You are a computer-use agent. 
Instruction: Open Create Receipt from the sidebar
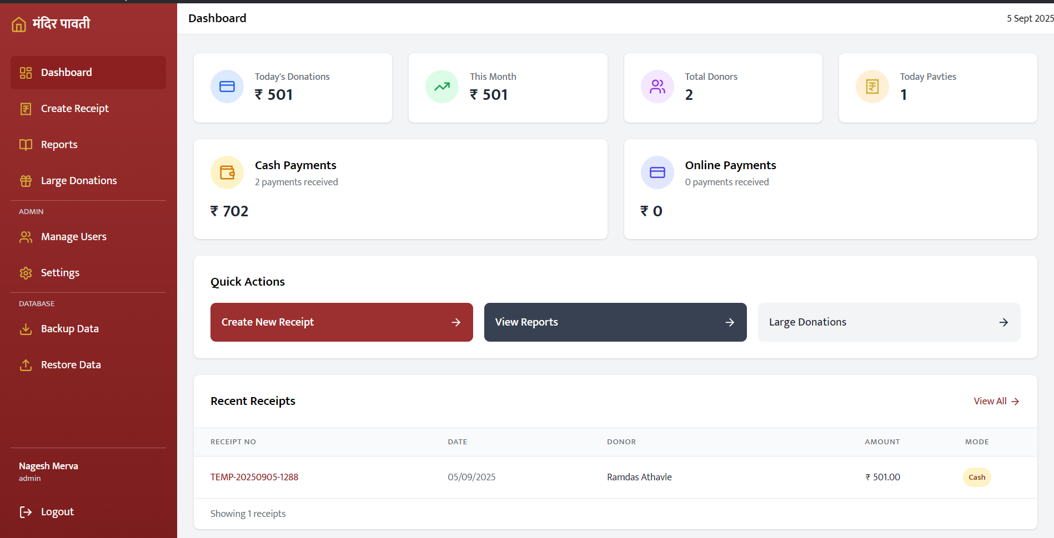click(x=74, y=109)
